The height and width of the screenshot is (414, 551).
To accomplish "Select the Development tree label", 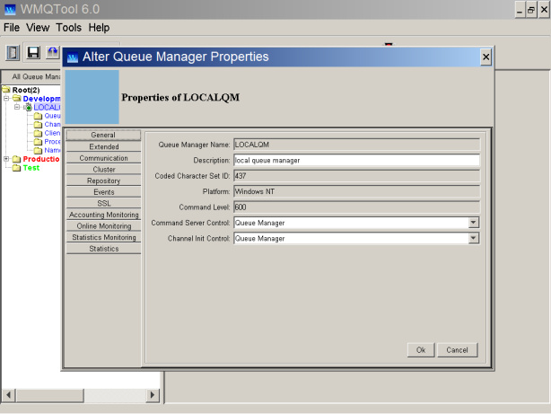I will pos(41,99).
